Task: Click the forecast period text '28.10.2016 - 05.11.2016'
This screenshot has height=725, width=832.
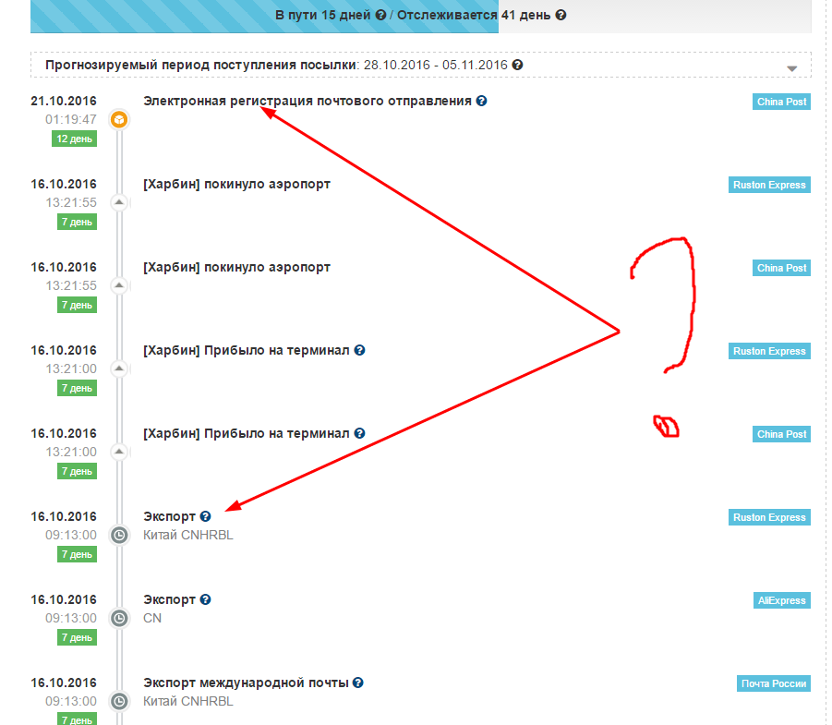Action: coord(435,66)
